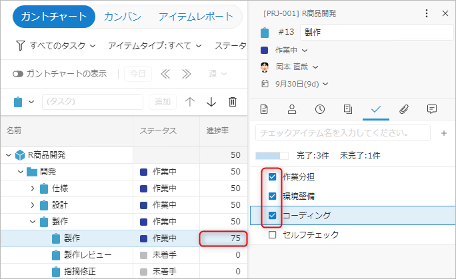Image resolution: width=456 pixels, height=279 pixels.
Task: Collapse the 開発 folder in the tree
Action: [x=21, y=172]
